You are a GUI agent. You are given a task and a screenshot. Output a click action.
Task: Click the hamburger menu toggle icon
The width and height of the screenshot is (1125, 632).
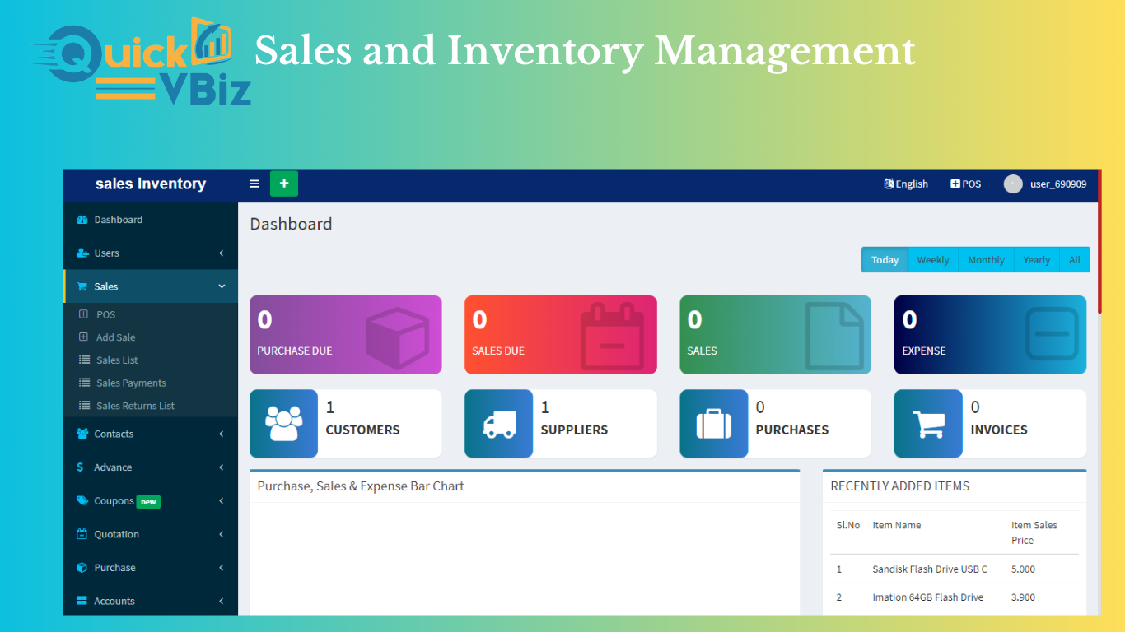254,184
